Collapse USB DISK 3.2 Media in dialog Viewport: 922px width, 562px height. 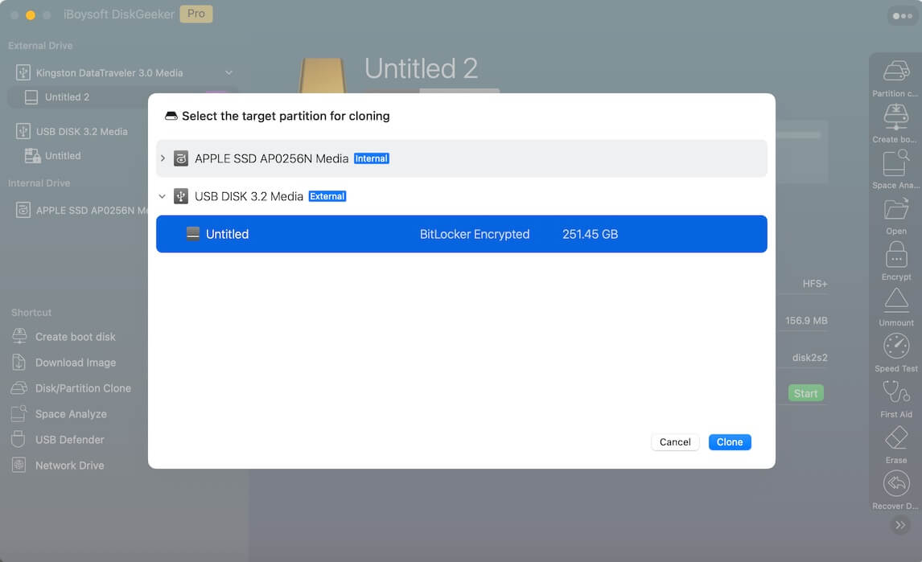[x=163, y=196]
